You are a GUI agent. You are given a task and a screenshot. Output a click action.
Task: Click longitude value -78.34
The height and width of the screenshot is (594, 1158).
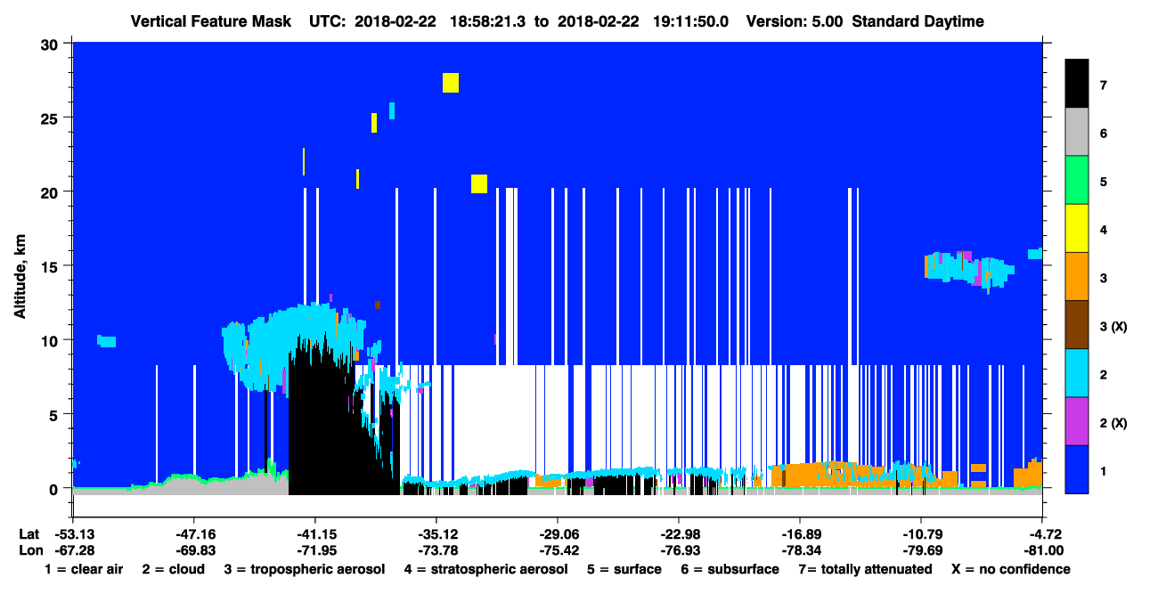pyautogui.click(x=800, y=549)
